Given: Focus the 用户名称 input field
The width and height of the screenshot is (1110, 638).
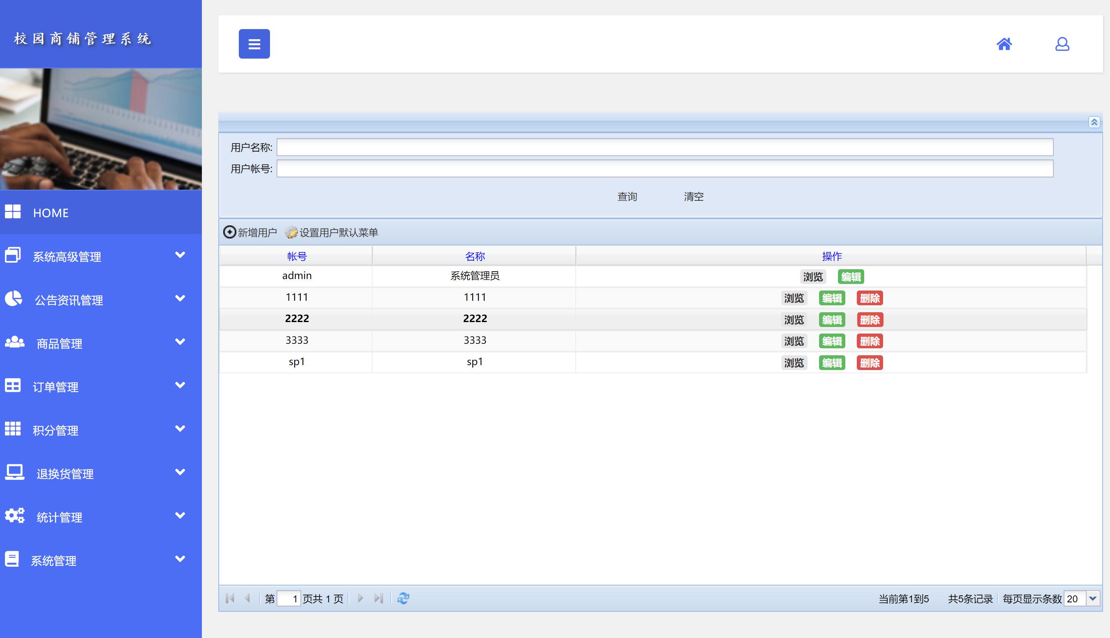Looking at the screenshot, I should [x=665, y=147].
